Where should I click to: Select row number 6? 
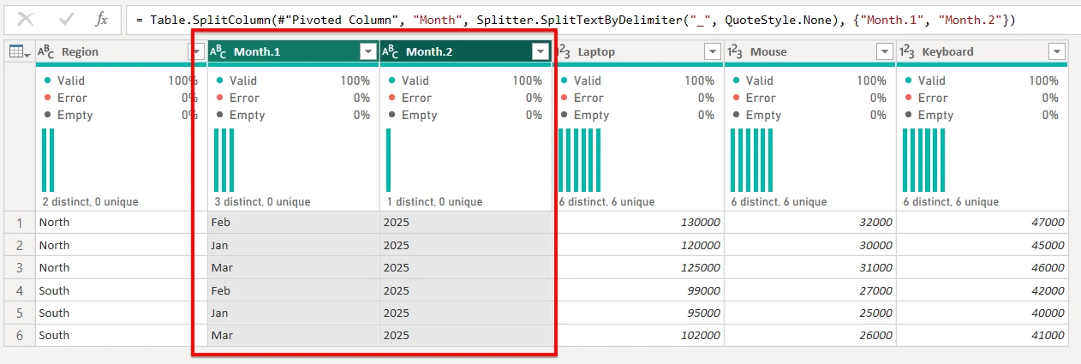tap(20, 335)
